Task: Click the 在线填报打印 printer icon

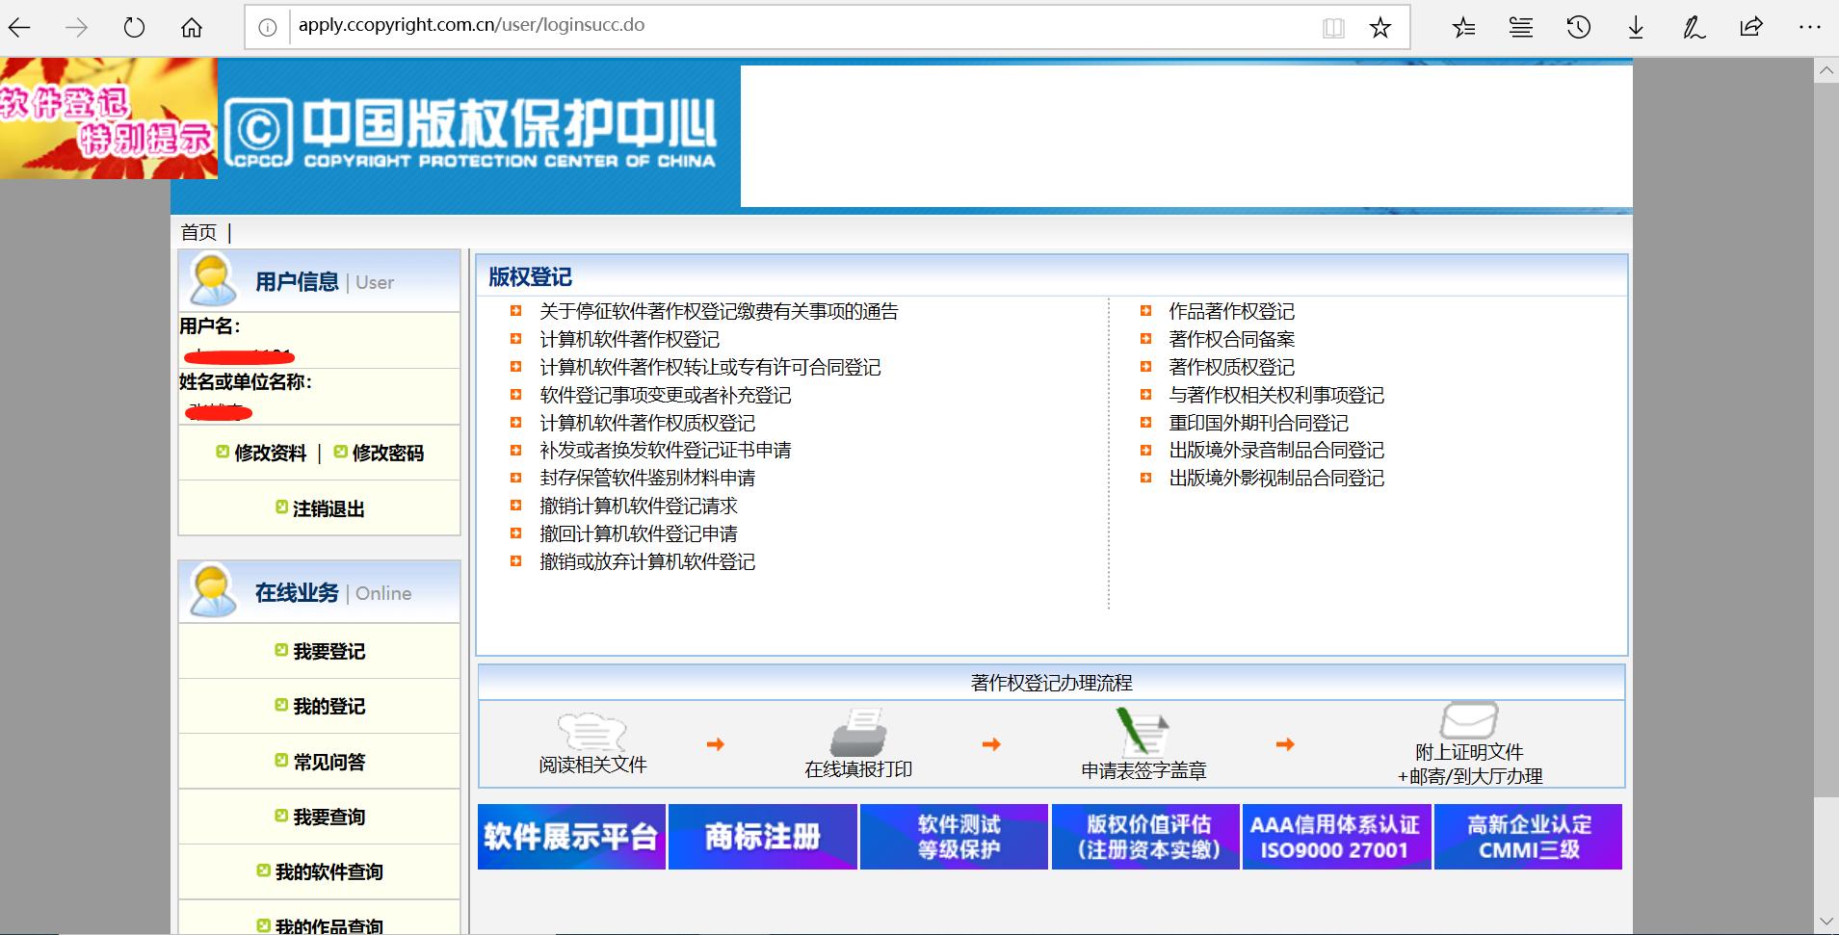Action: [860, 734]
